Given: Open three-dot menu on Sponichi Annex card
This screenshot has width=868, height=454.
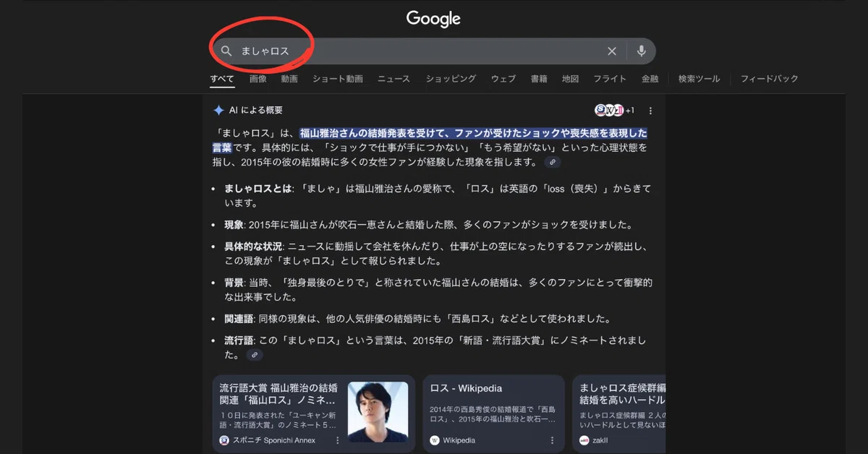Looking at the screenshot, I should (x=337, y=440).
